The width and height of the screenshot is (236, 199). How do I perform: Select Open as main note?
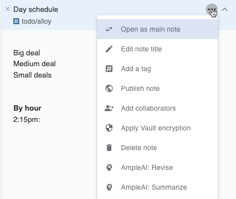pos(157,29)
